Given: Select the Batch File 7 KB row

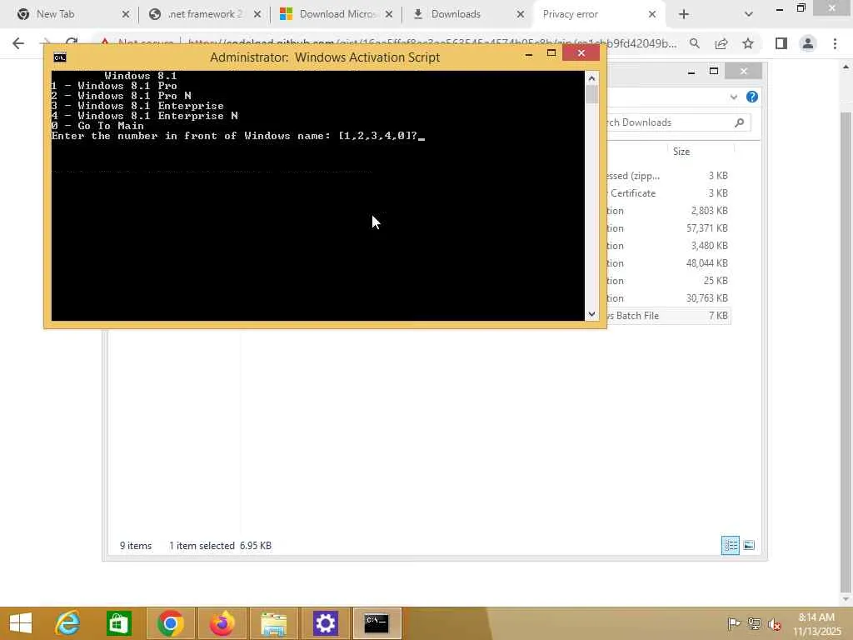Looking at the screenshot, I should pyautogui.click(x=669, y=316).
